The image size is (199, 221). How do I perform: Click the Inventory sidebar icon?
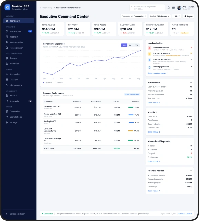[7, 37]
